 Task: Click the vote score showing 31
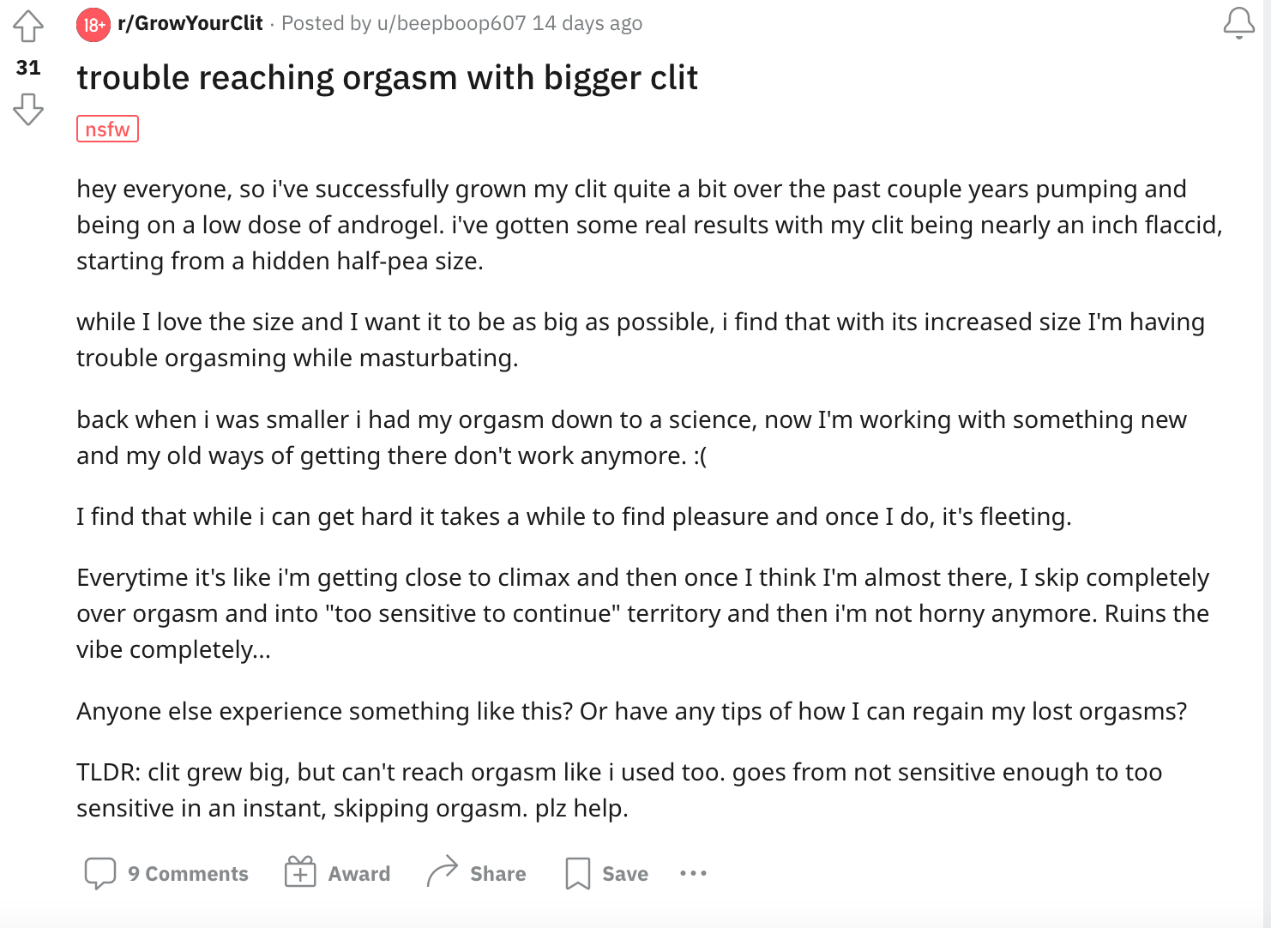pos(28,68)
